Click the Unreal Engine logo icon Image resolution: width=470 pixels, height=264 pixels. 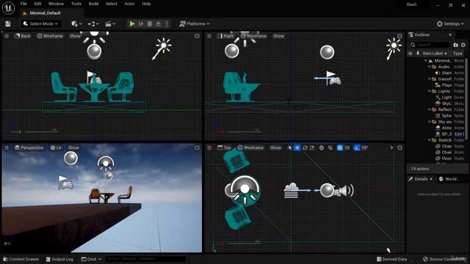(8, 8)
